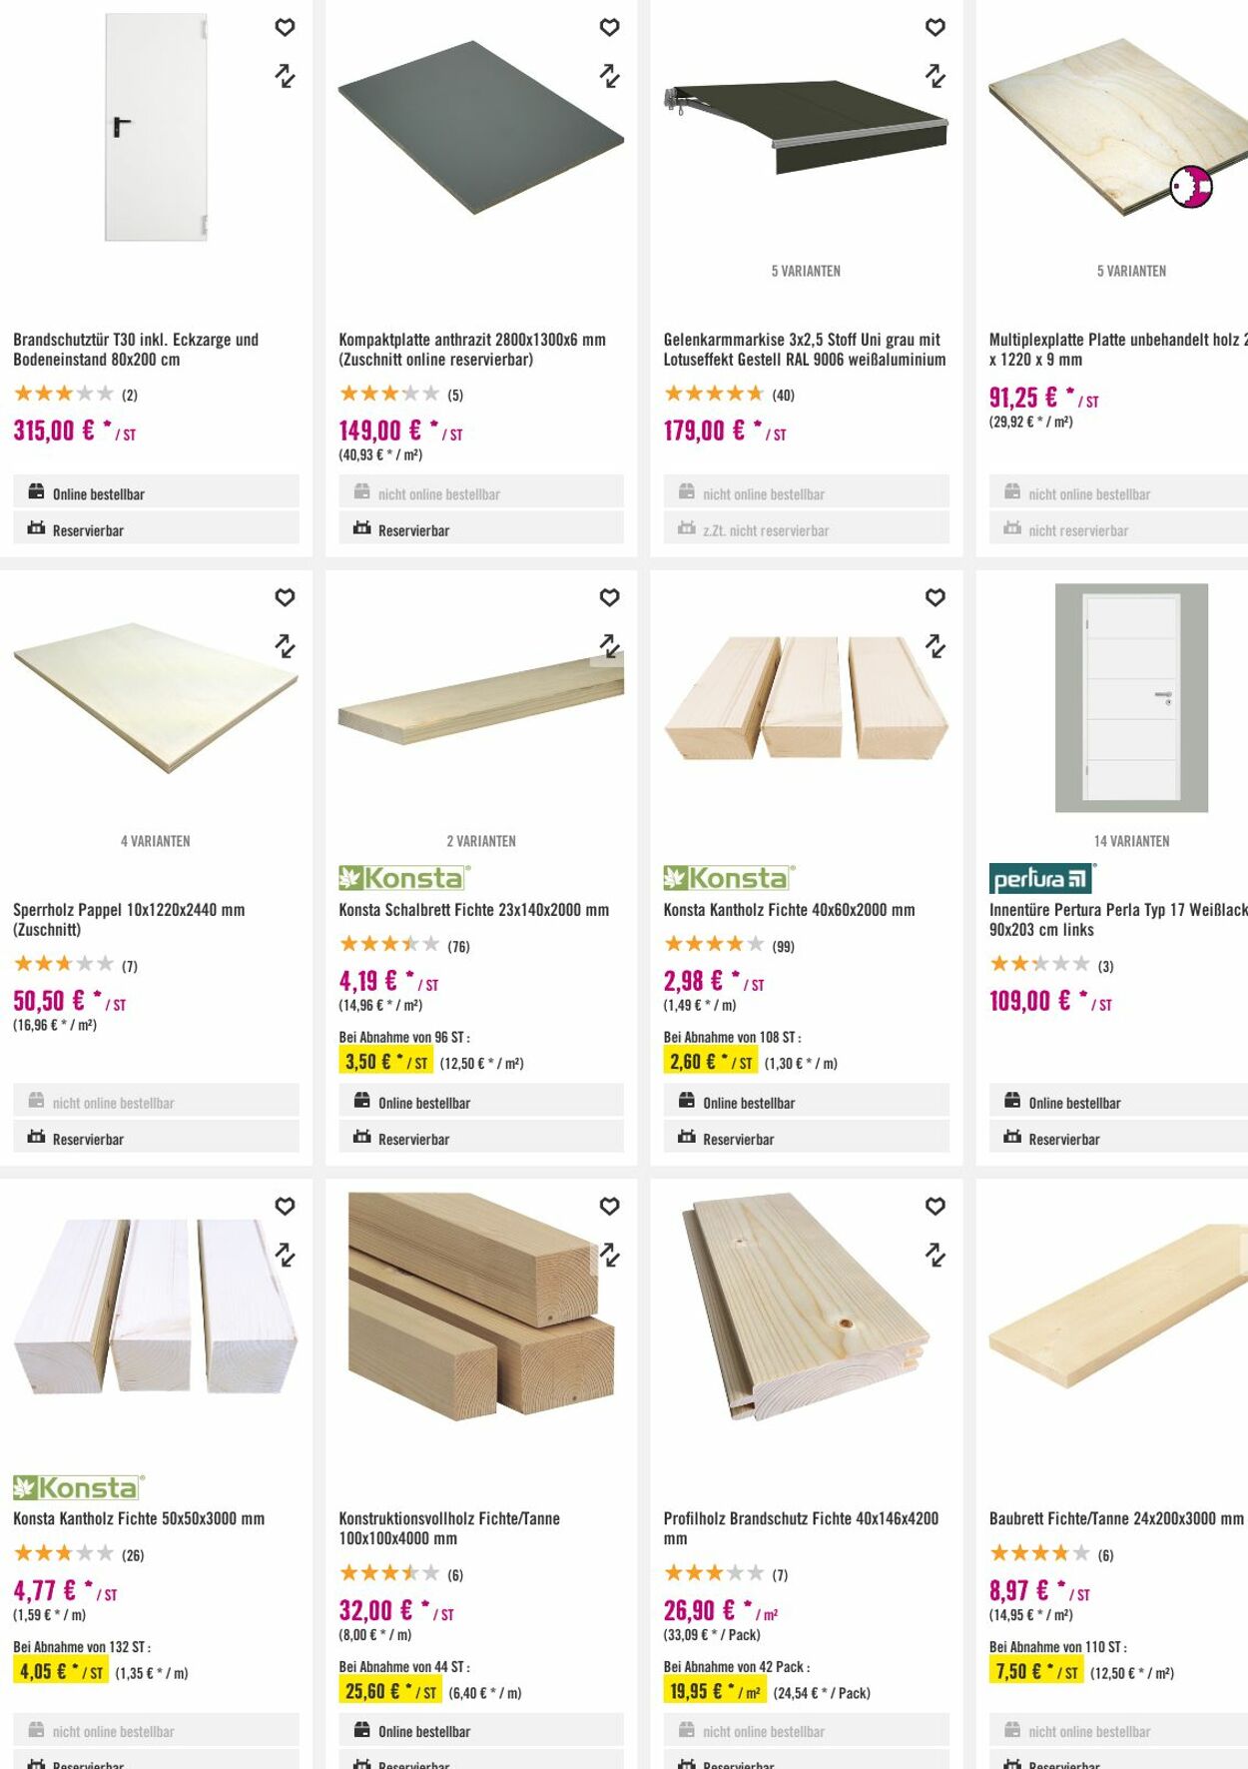Click compare icon for Konsta Kantholz 50x50x3000
Screen dimensions: 1248x1769
[x=285, y=1255]
